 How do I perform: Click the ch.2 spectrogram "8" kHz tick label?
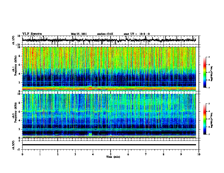coord(20,103)
